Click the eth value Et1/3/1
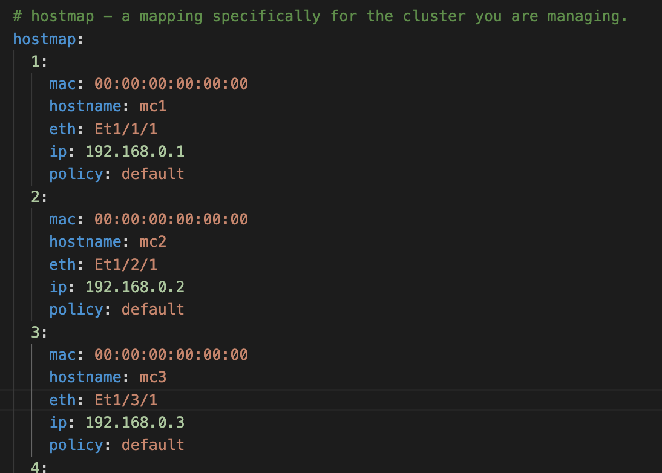The height and width of the screenshot is (473, 662). [126, 400]
